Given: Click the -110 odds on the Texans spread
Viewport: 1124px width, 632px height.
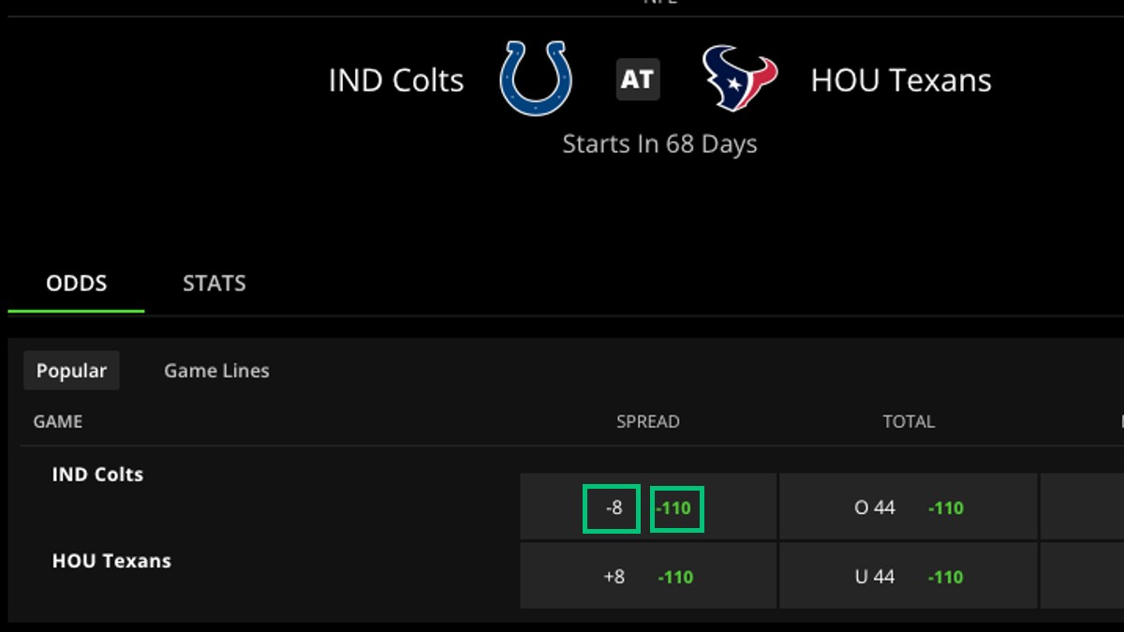Looking at the screenshot, I should tap(674, 576).
